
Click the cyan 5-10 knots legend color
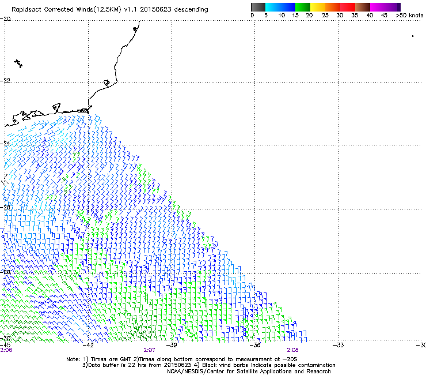point(273,7)
